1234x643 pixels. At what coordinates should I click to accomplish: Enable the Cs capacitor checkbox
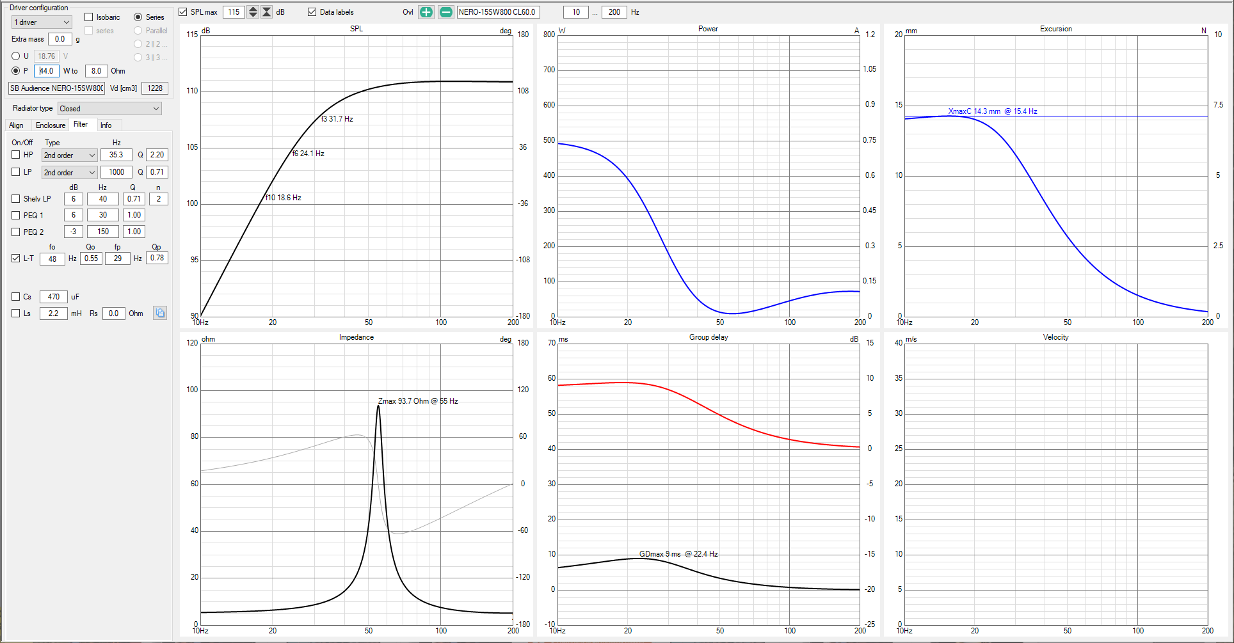pos(16,297)
